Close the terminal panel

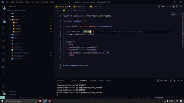pyautogui.click(x=181, y=81)
